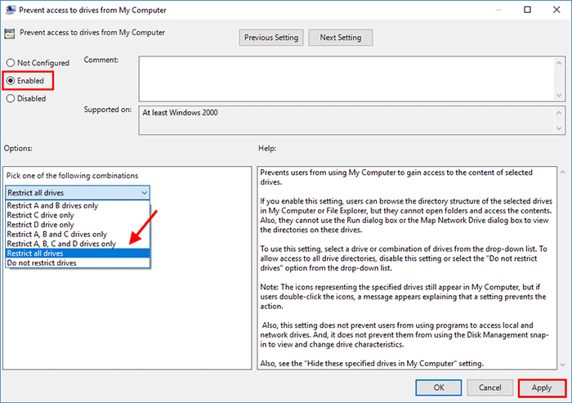
Task: Confirm with the OK button
Action: coord(439,387)
